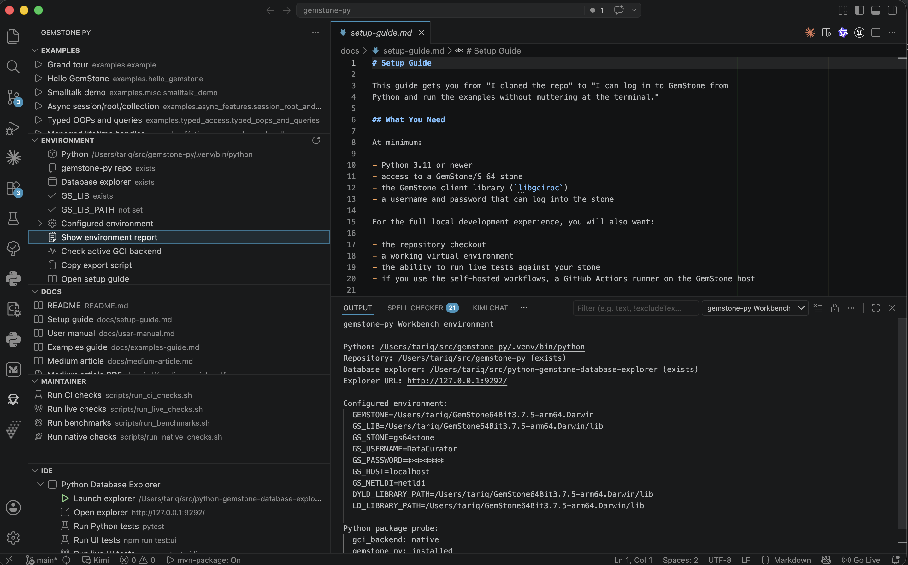Open the Search view in activity bar

coord(13,67)
